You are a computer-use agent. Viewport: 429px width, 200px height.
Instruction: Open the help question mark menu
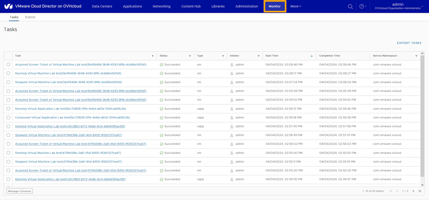pos(363,6)
